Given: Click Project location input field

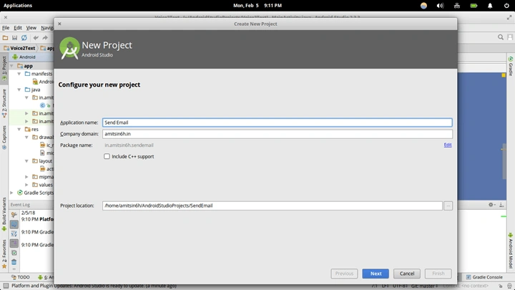Looking at the screenshot, I should (x=272, y=206).
